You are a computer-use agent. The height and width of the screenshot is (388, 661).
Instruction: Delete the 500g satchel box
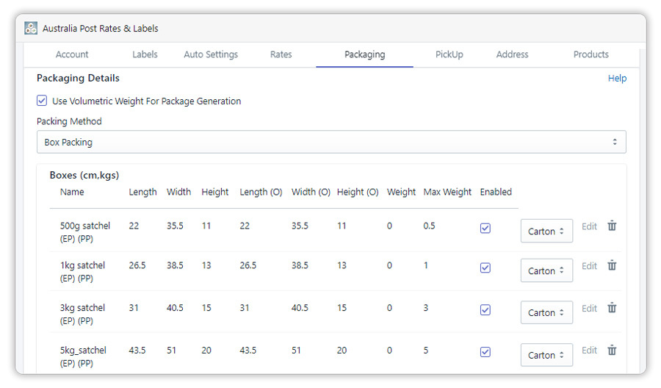(x=612, y=226)
